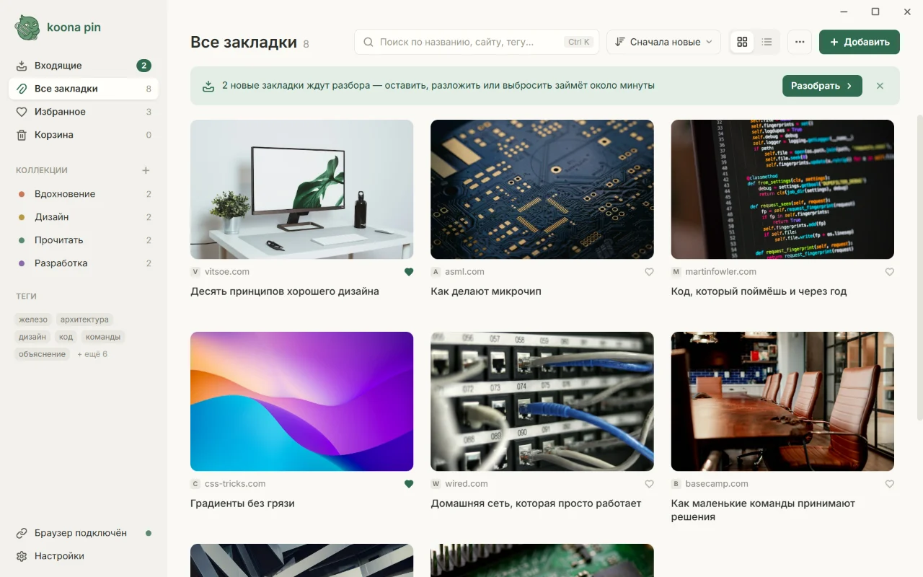The height and width of the screenshot is (577, 923).
Task: Open the three-dots more options menu
Action: 800,42
